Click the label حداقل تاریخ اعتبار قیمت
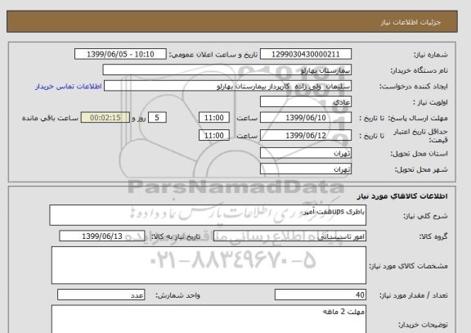Screen dimensions: 471x333 pos(420,136)
